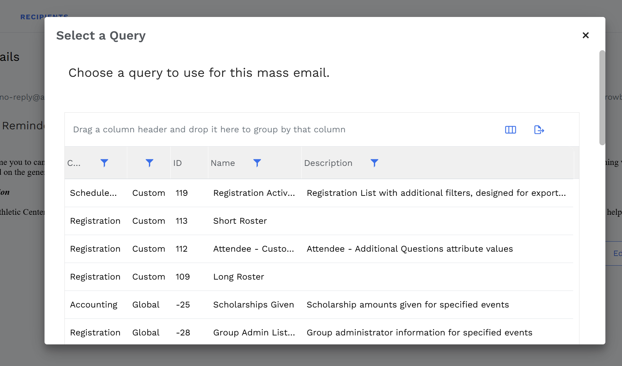Click the group-by drop area text
622x366 pixels.
pos(209,129)
